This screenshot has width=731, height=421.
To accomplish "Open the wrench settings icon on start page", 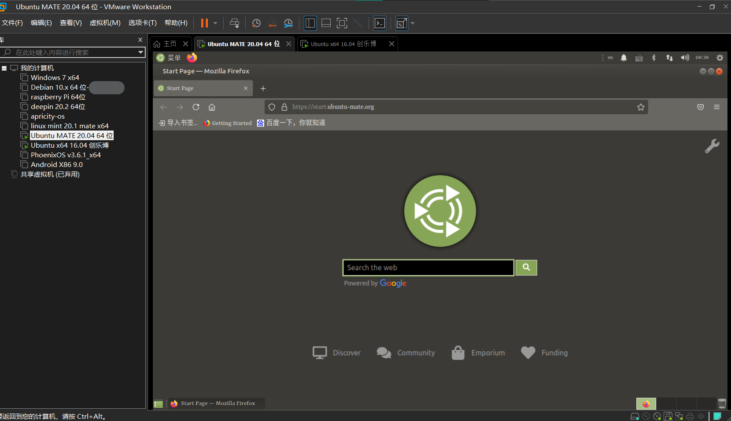I will tap(712, 146).
